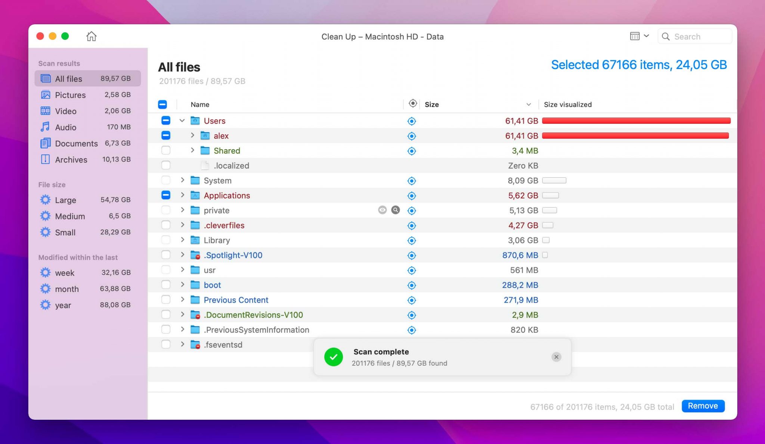Expand the alex folder
This screenshot has width=765, height=444.
pyautogui.click(x=192, y=135)
